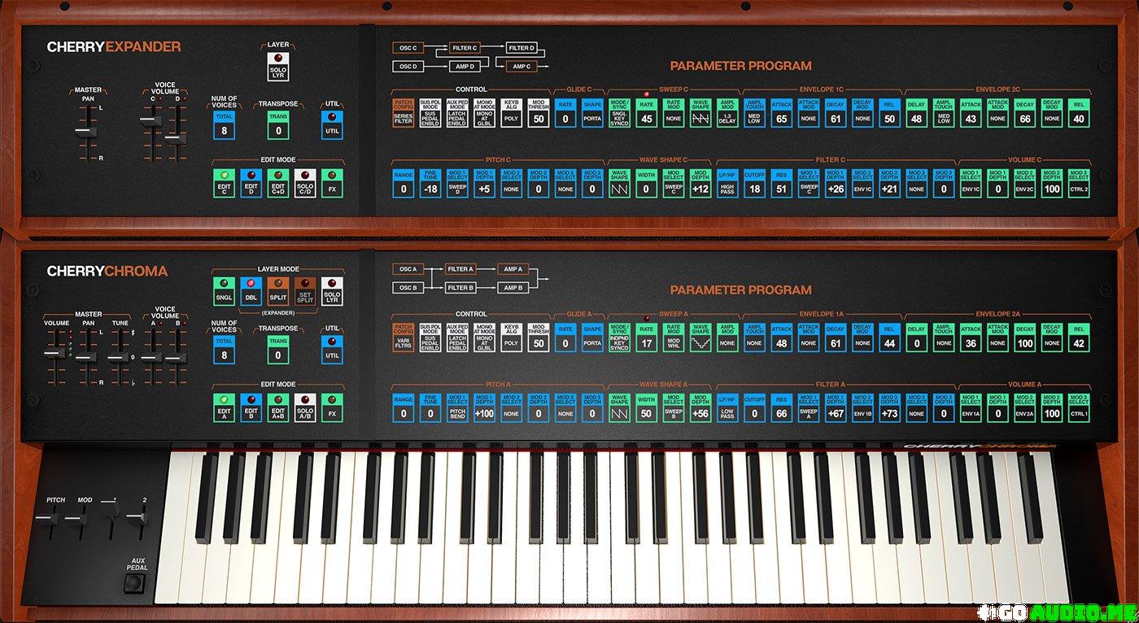Open Filter C LP/HP High Pass selector

pos(727,184)
